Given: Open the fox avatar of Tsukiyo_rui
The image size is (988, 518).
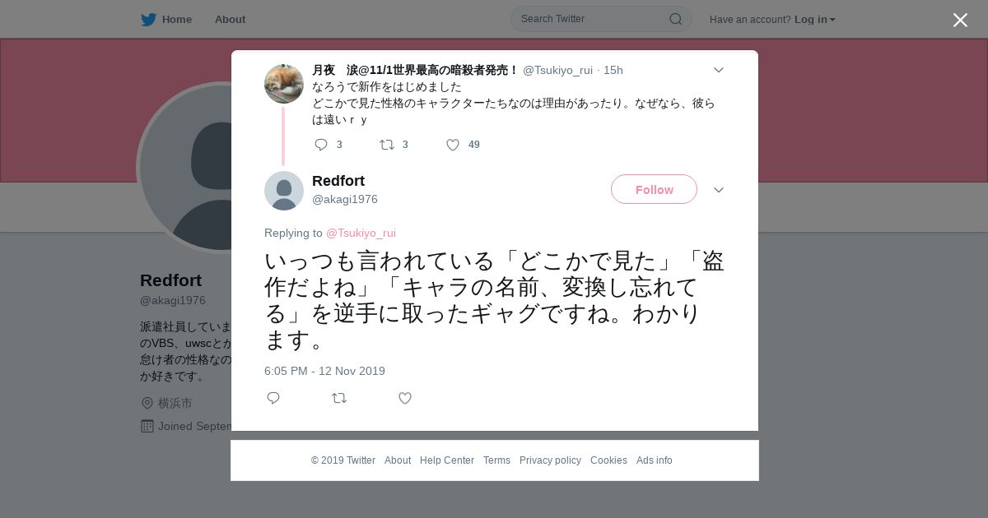Looking at the screenshot, I should click(x=284, y=83).
